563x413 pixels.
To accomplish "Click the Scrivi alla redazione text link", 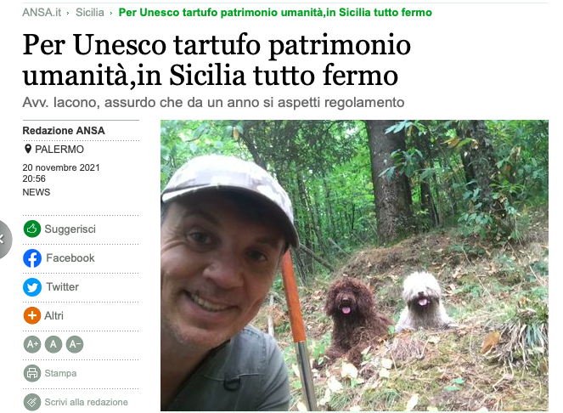I will coord(86,402).
